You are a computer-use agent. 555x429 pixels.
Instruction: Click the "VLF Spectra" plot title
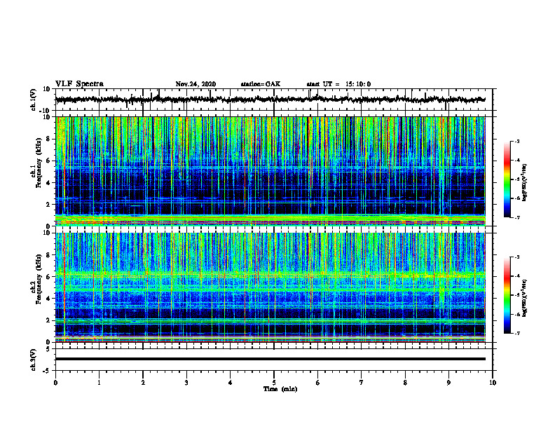[79, 84]
